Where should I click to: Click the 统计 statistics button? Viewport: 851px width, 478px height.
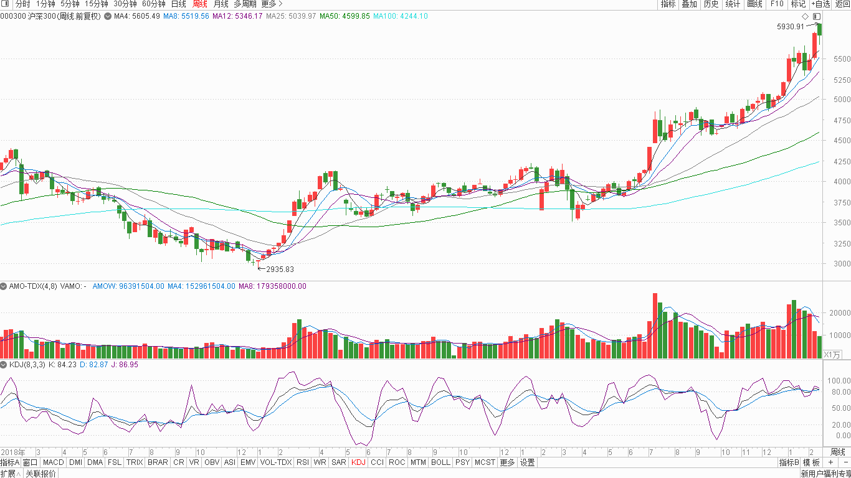tap(733, 4)
